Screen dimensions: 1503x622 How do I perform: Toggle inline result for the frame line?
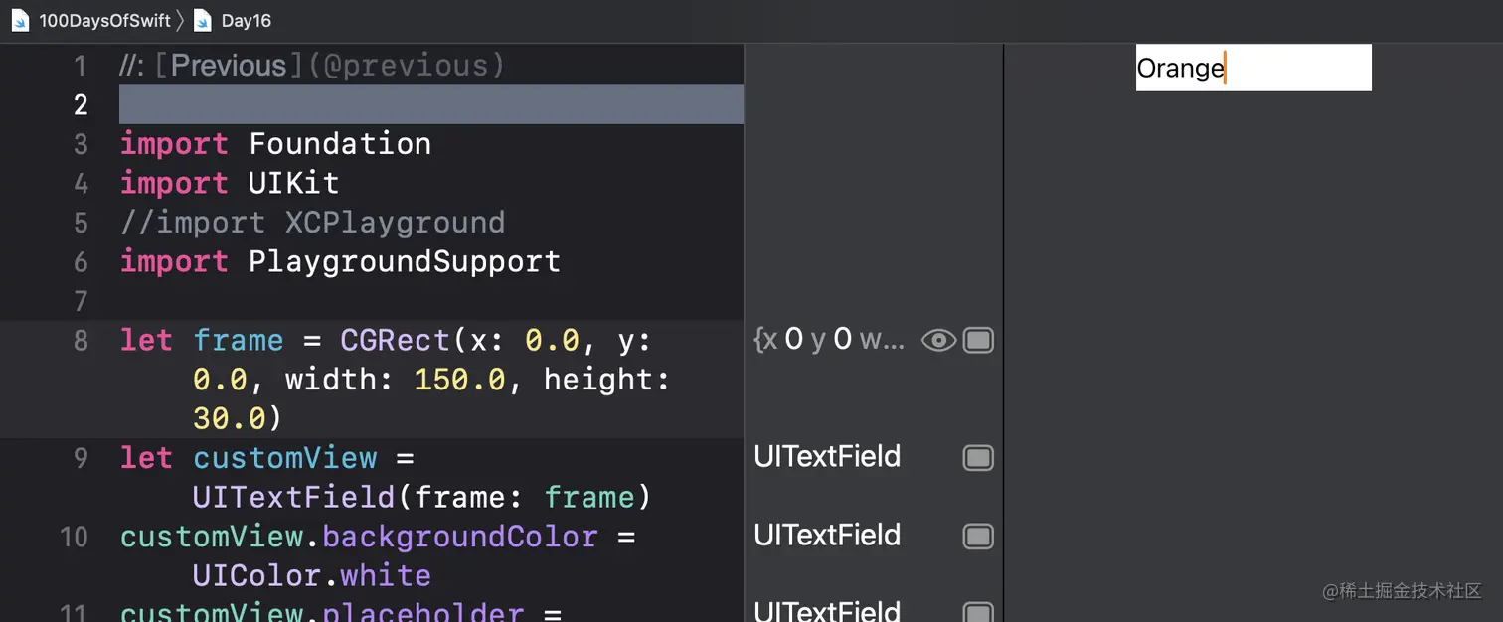coord(978,341)
